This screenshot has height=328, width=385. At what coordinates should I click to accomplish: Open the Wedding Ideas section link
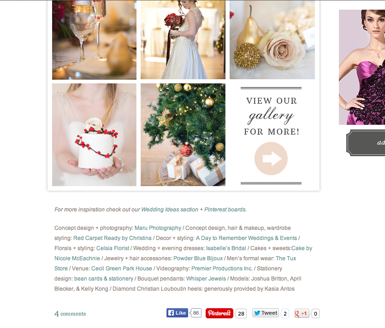pos(170,210)
